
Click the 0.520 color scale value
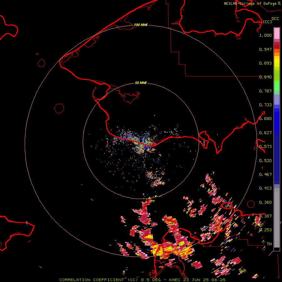(265, 161)
